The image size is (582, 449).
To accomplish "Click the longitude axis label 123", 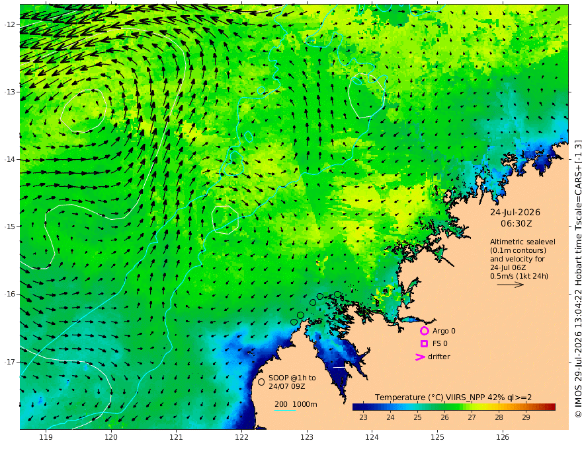I will [x=307, y=437].
